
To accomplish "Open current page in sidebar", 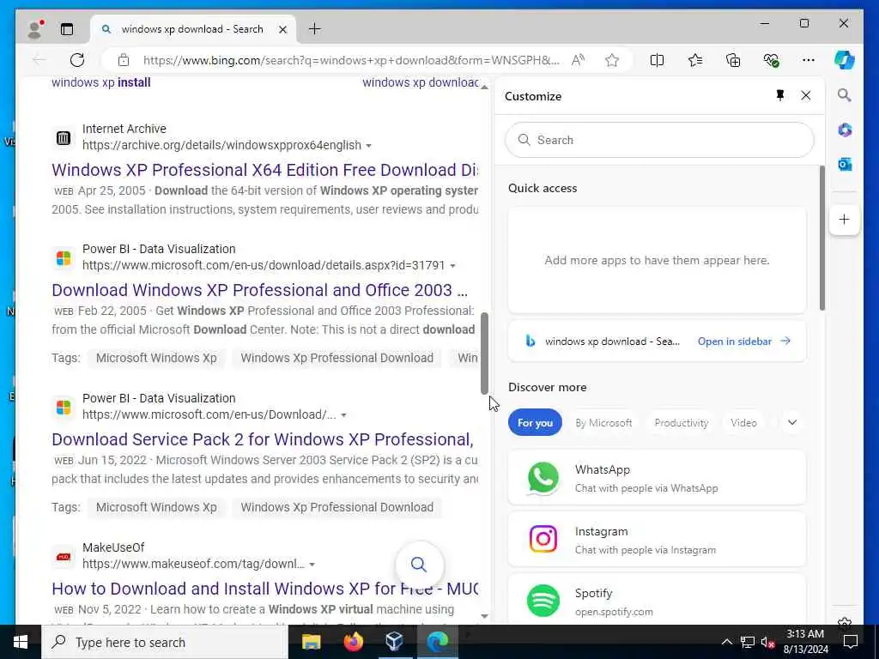I will pyautogui.click(x=744, y=342).
